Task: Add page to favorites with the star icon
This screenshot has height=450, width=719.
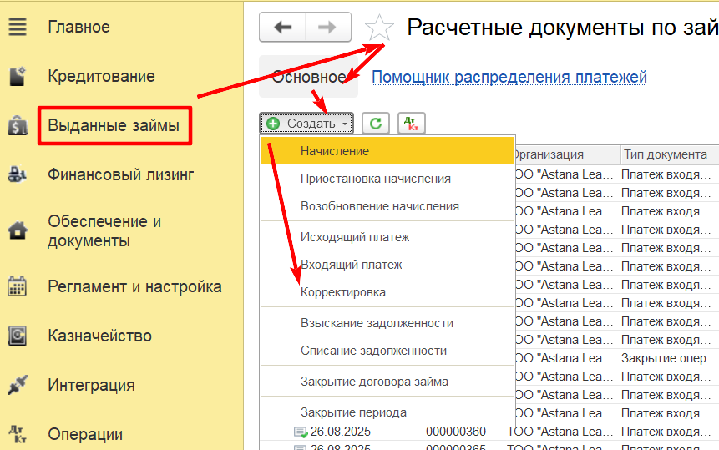Action: tap(379, 28)
